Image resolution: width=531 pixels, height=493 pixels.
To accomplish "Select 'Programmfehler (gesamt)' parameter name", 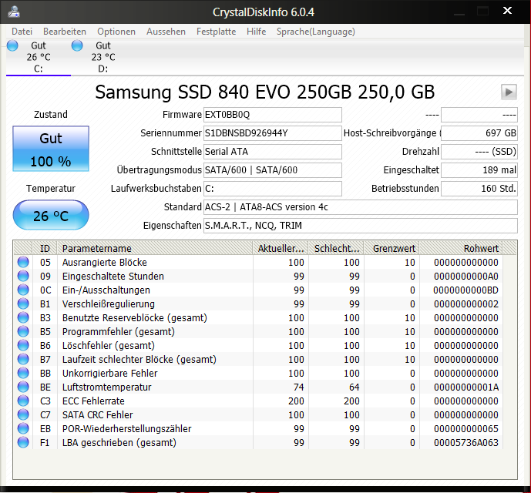I will click(119, 332).
